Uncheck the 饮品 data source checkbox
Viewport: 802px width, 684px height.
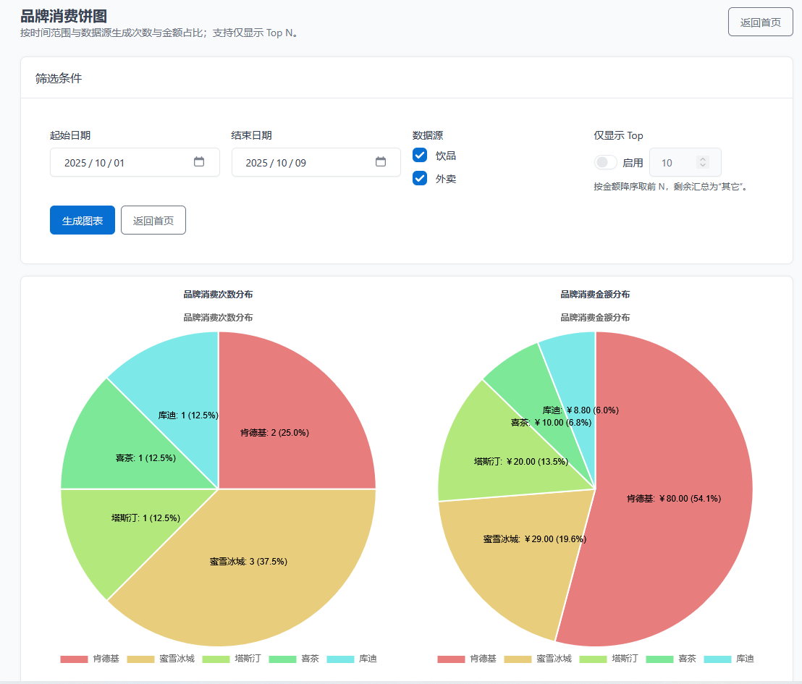point(420,155)
